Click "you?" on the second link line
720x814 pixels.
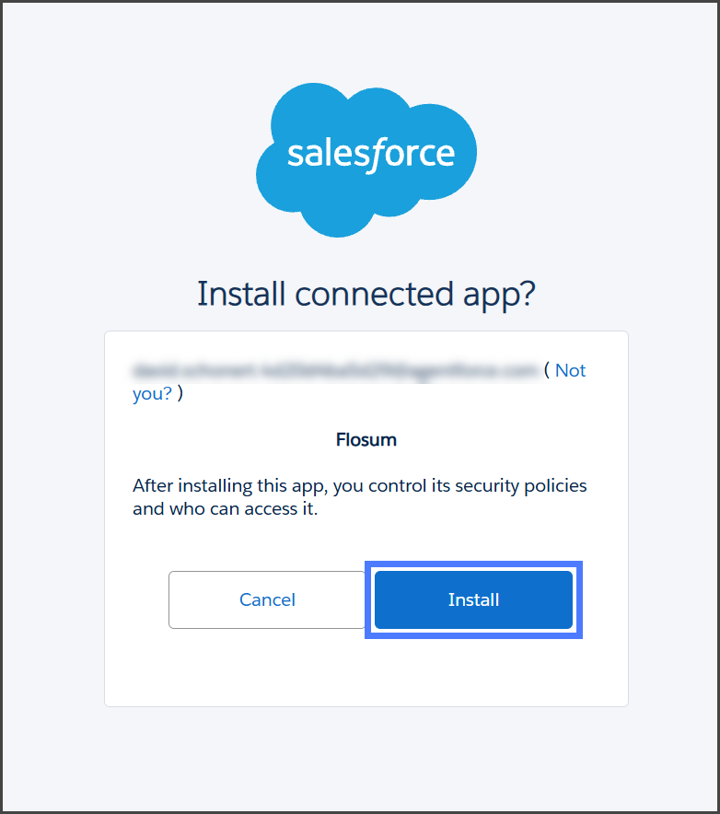tap(152, 394)
